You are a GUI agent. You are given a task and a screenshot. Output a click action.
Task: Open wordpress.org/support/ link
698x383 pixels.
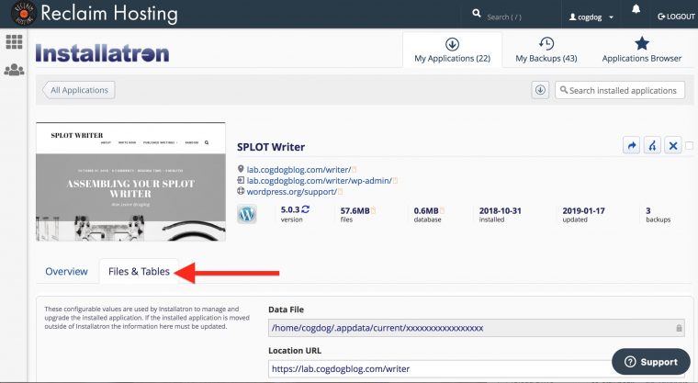pos(291,192)
